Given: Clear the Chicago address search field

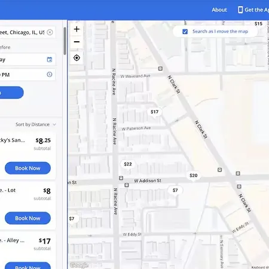Looking at the screenshot, I should point(50,32).
